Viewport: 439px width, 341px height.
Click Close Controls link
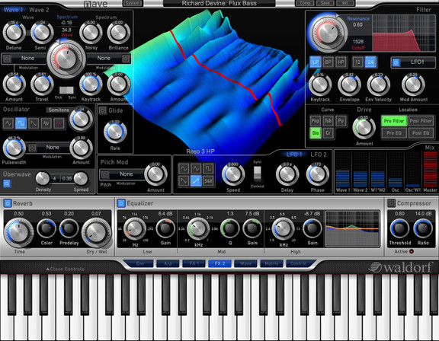tap(65, 269)
